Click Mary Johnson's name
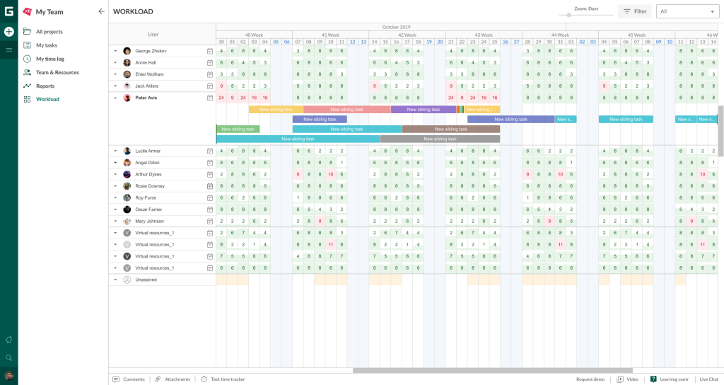This screenshot has width=724, height=385. [x=149, y=222]
